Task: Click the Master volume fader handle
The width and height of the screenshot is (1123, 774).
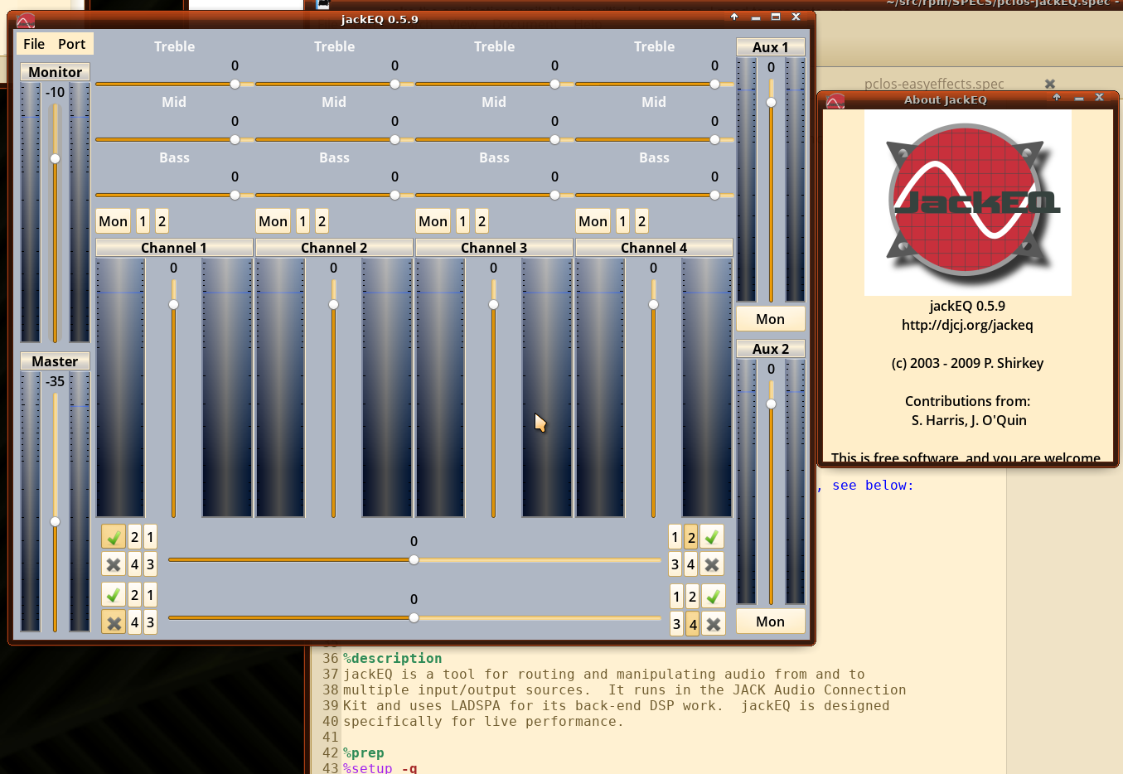Action: coord(55,521)
